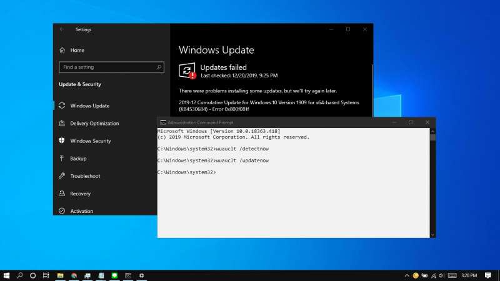Click the Settings window vertical scrollbar
Screen dimensions: 500x281
point(372,91)
